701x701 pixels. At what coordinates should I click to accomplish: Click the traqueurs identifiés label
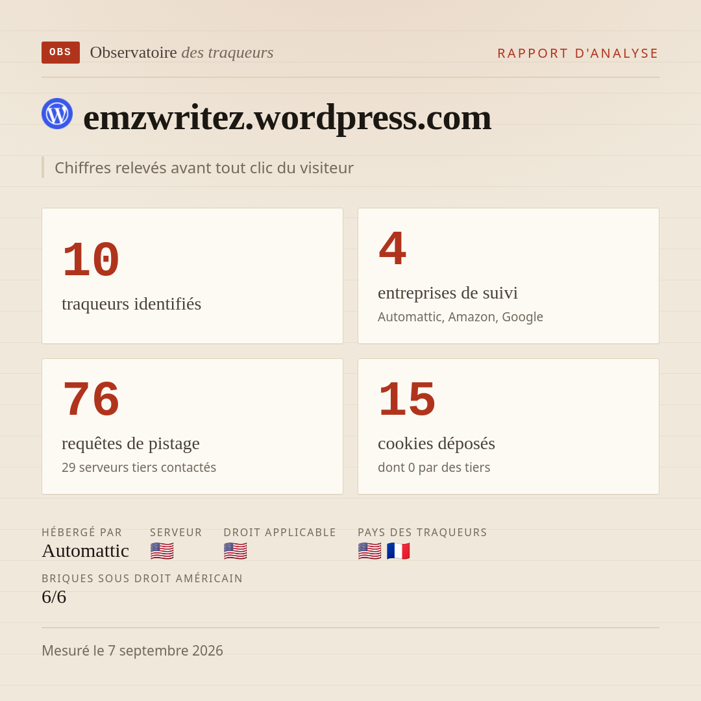(x=131, y=304)
